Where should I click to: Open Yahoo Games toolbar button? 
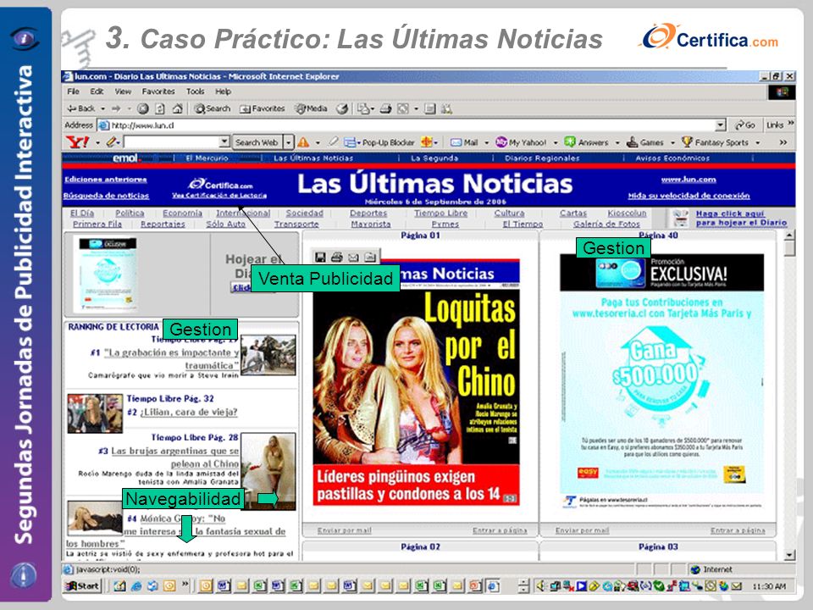click(x=645, y=142)
